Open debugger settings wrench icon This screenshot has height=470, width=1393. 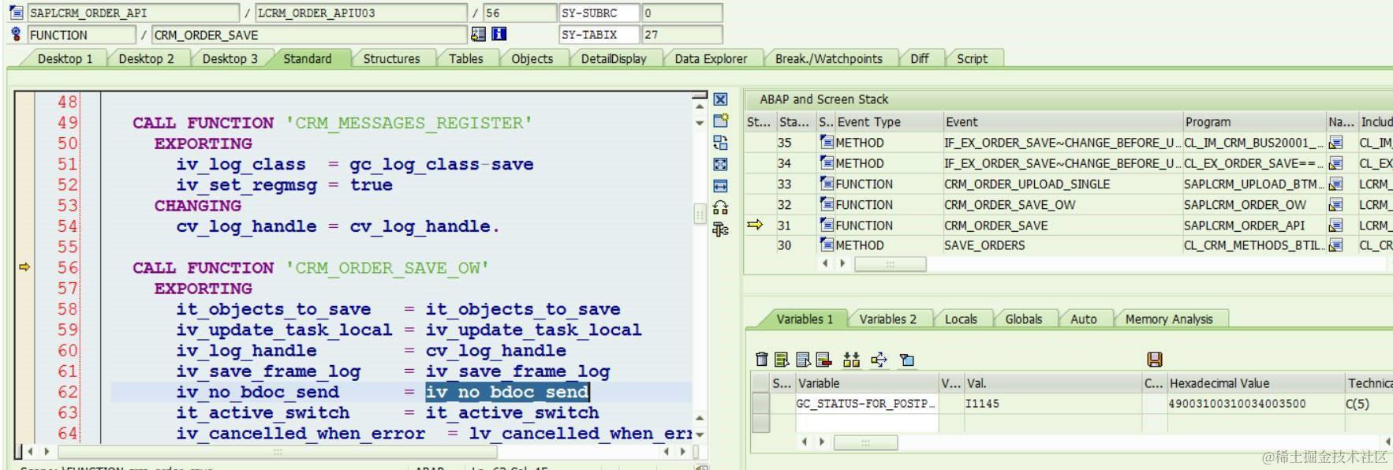pos(720,229)
